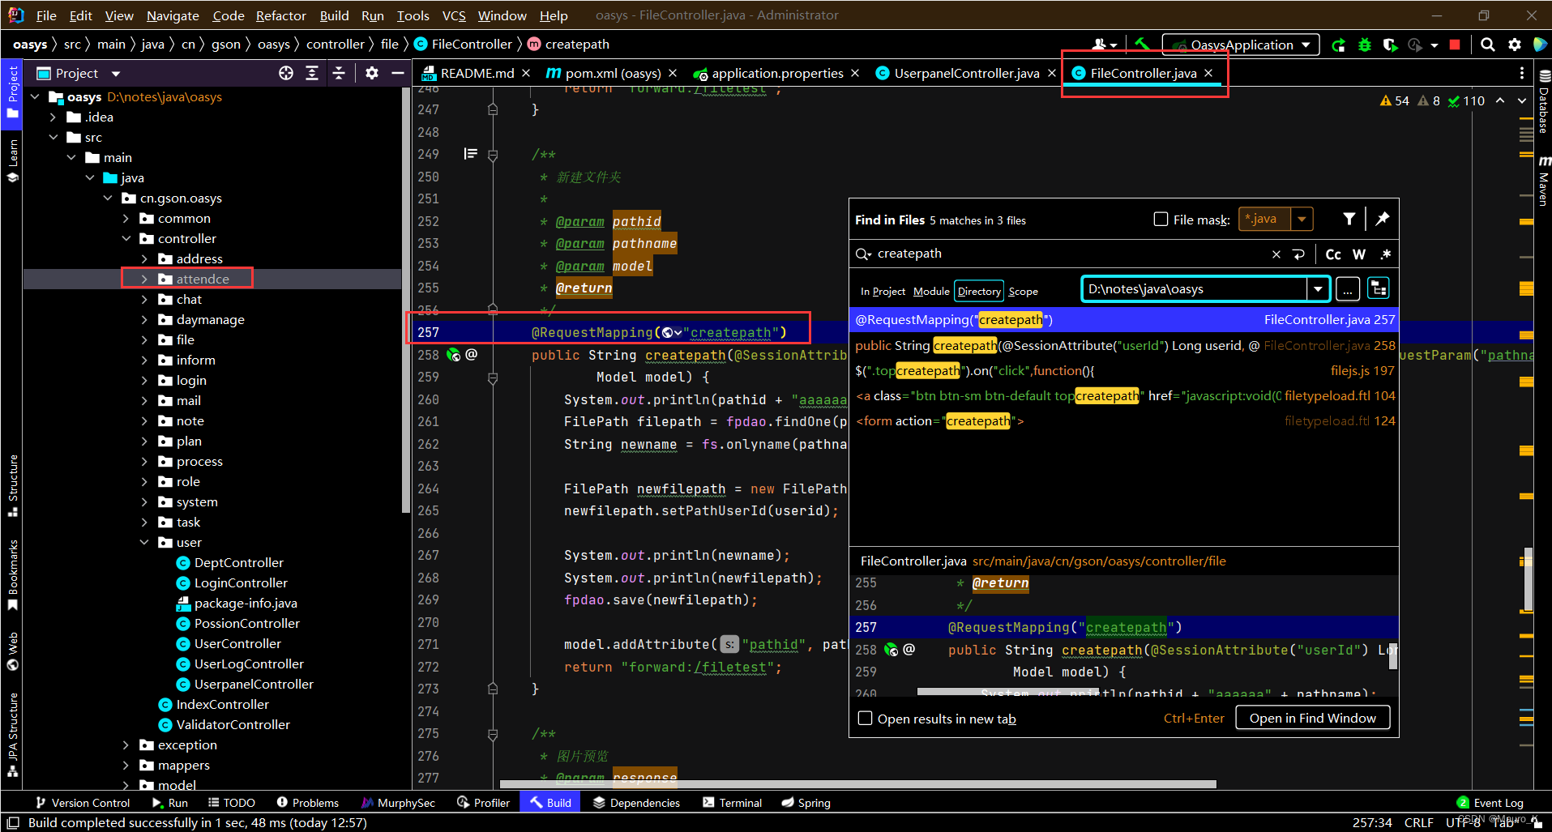Start debugging with the Debug icon

pyautogui.click(x=1365, y=45)
